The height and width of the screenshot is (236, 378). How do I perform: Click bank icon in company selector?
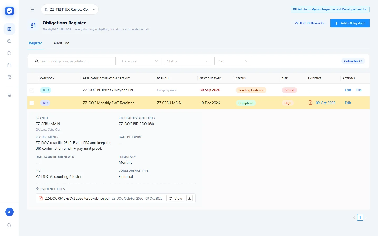46,9
